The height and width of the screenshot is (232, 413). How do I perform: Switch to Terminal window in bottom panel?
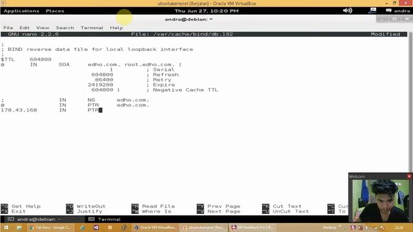(x=105, y=219)
